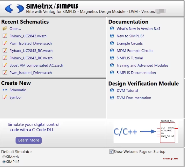Click the blue SIMetrix/SIMPLIS logo icon
The width and height of the screenshot is (185, 167).
pos(14,9)
